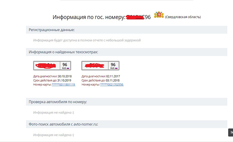The image size is (233, 142).
Task: Click 'Дата диагностики: 02.11.2017' line
Action: point(101,76)
